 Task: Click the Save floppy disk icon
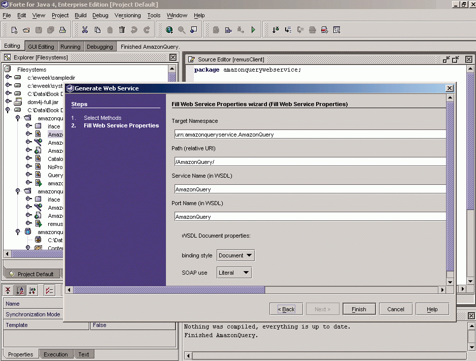pos(39,30)
